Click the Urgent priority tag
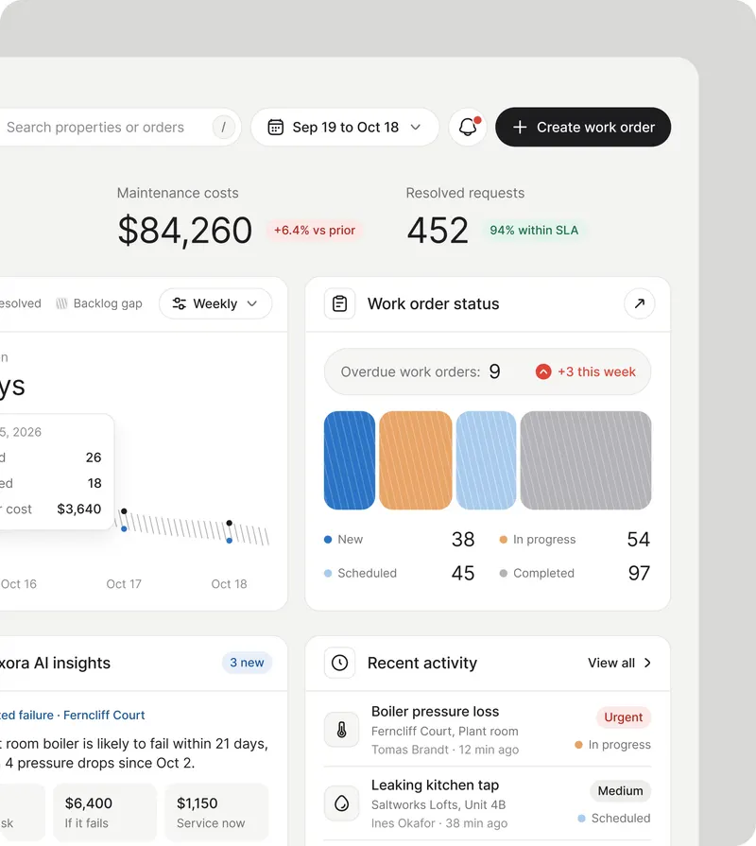The width and height of the screenshot is (756, 846). point(624,717)
